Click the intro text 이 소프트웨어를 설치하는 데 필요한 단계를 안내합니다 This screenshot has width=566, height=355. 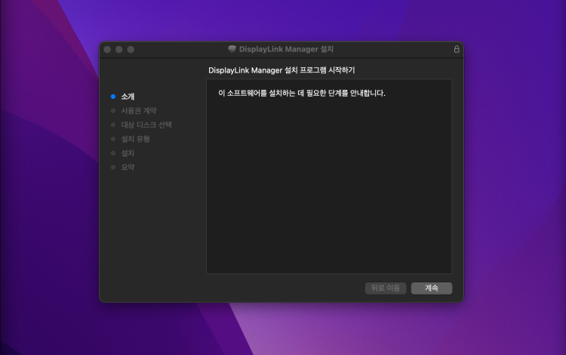[302, 93]
